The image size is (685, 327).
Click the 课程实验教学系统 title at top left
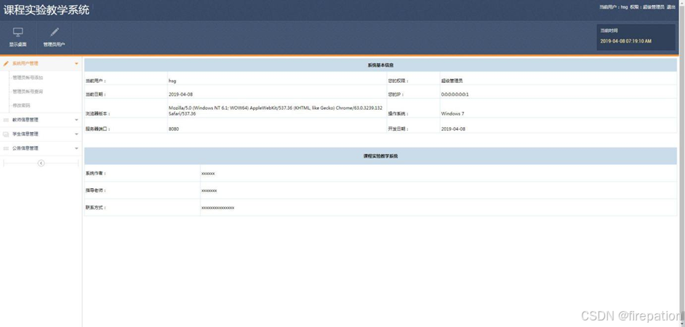point(47,10)
